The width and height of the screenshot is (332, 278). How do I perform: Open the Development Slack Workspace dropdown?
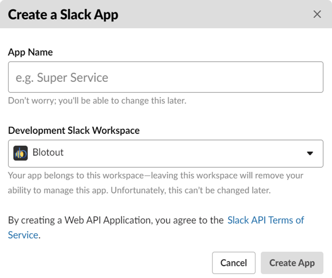166,154
